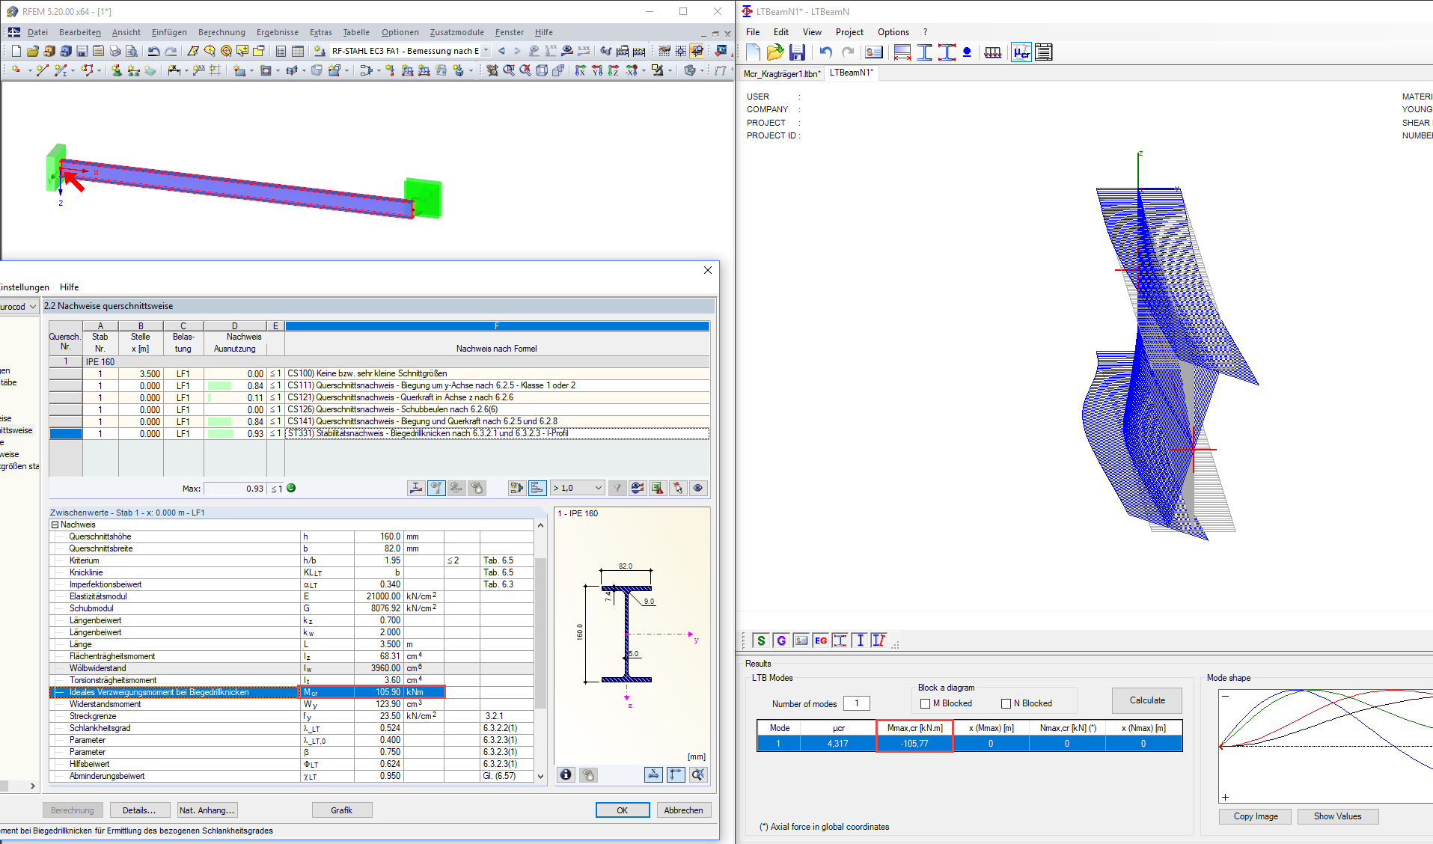The height and width of the screenshot is (844, 1433).
Task: Click the green S view icon in LTBeamN
Action: (x=761, y=640)
